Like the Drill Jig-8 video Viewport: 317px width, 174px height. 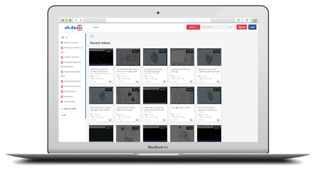tap(164, 82)
